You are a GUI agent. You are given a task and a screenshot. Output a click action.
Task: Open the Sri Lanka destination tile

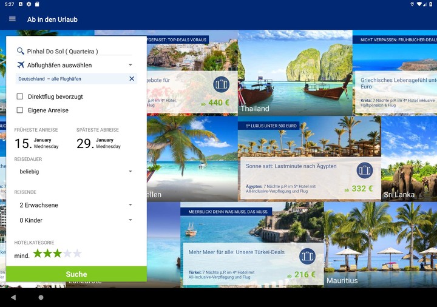coord(409,159)
